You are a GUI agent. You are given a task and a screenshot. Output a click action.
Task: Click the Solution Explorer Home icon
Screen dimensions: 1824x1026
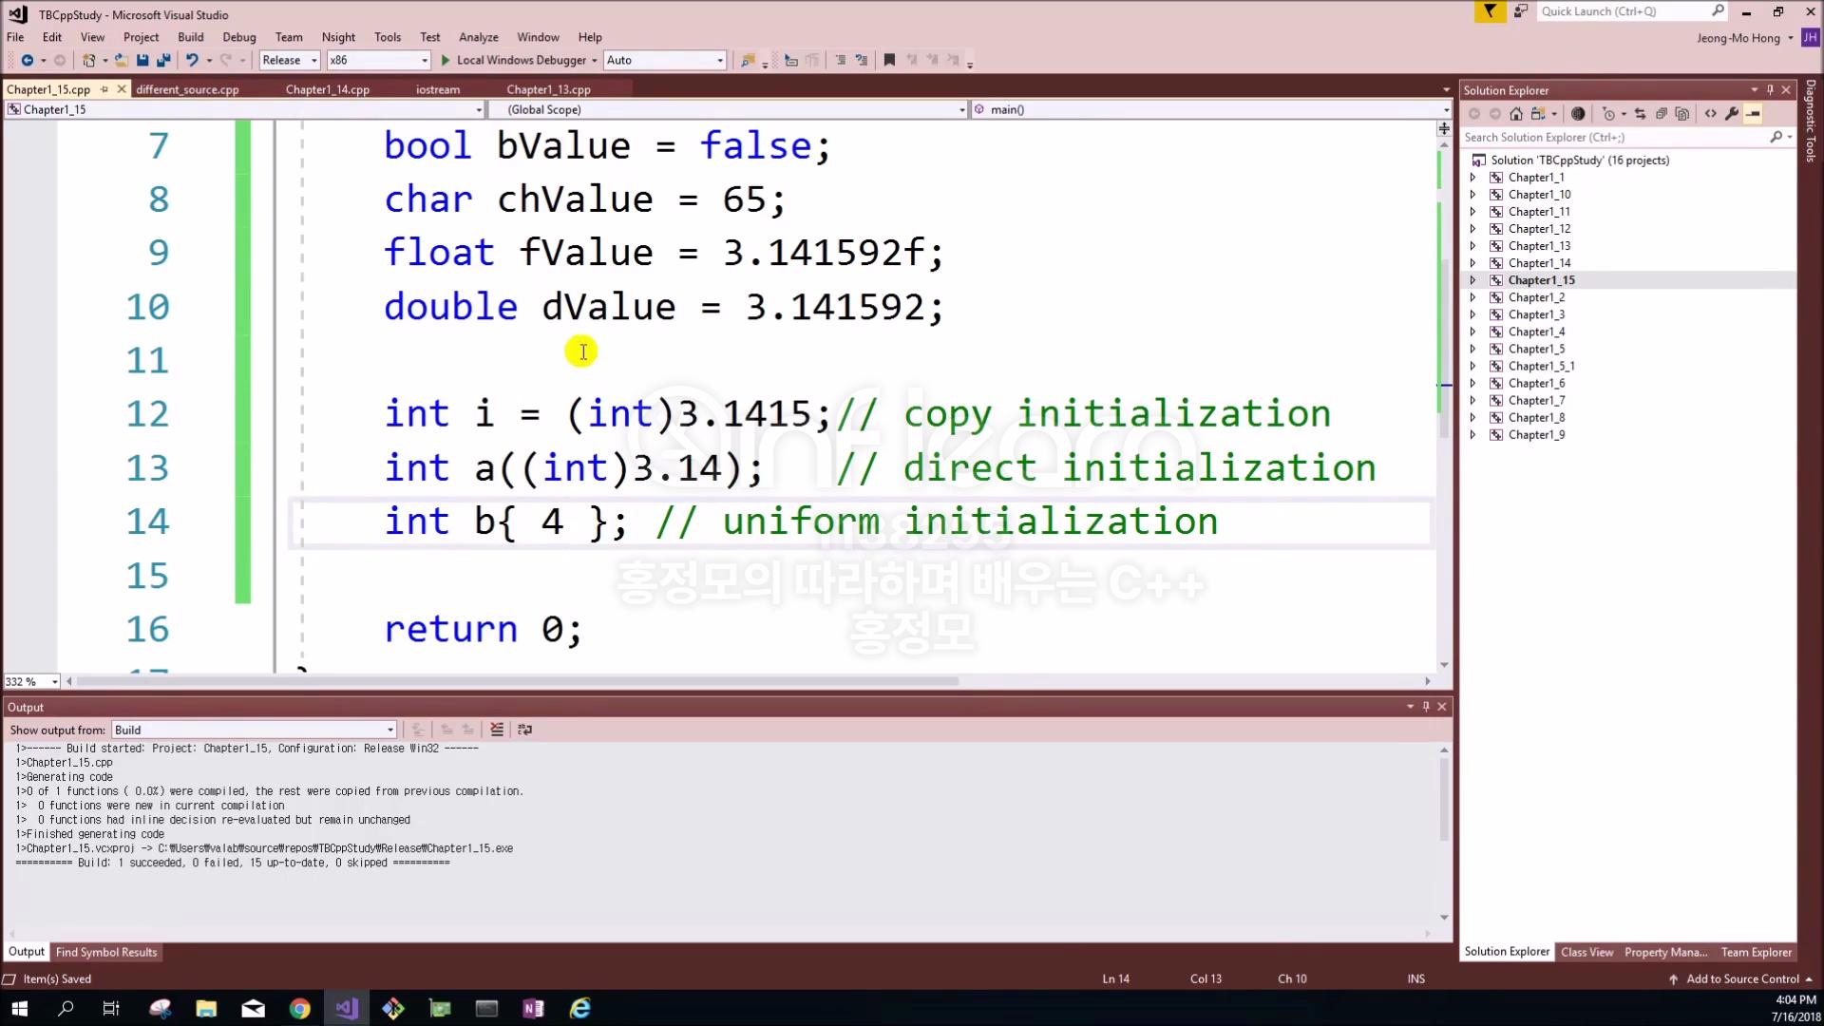[x=1516, y=114]
